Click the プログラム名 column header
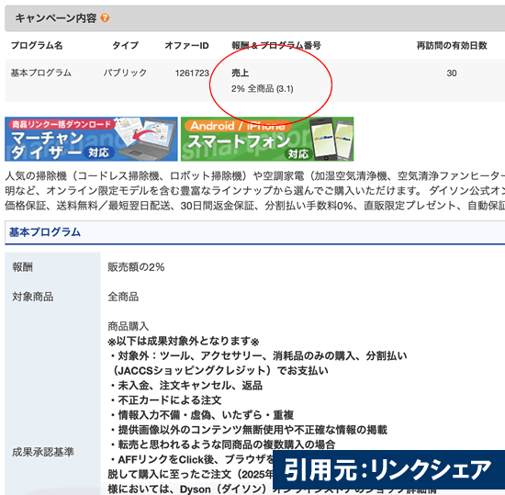This screenshot has height=495, width=505. pyautogui.click(x=37, y=45)
